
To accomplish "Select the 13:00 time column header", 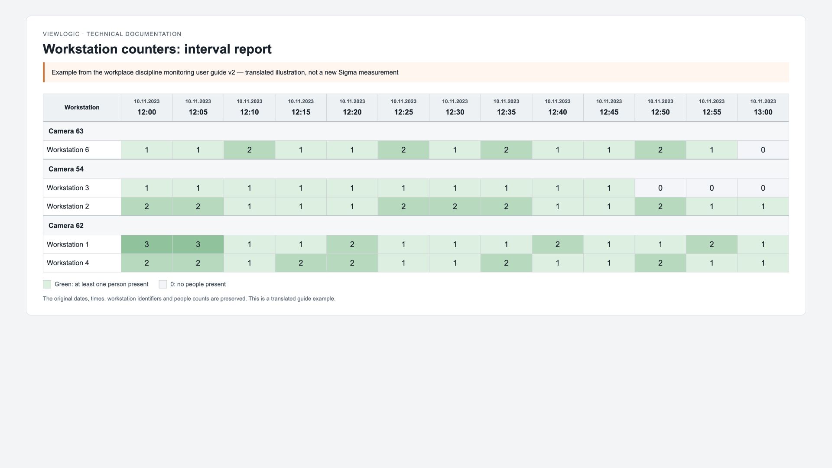I will [763, 107].
